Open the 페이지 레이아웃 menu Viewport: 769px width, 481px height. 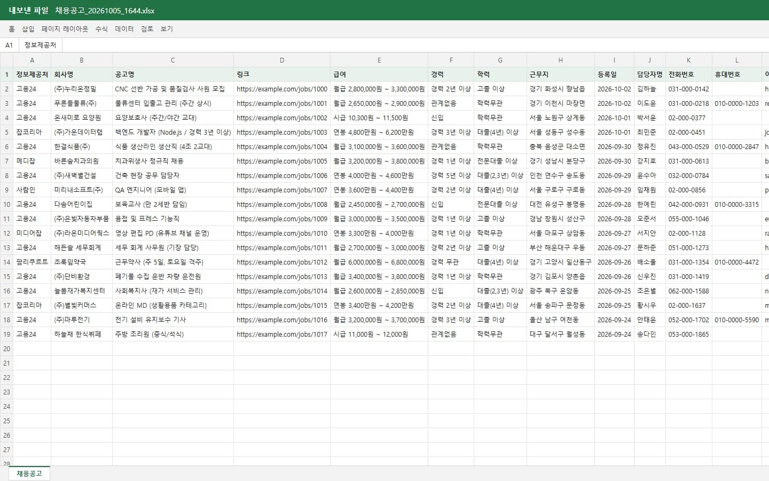65,29
